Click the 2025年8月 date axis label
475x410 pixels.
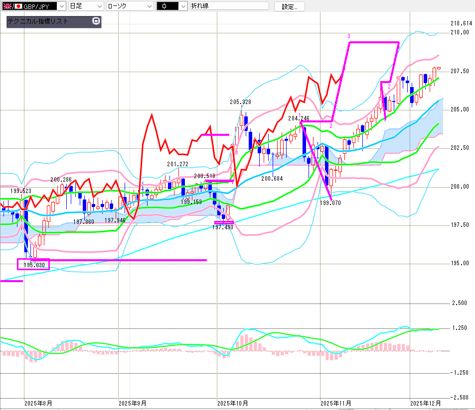[x=37, y=403]
